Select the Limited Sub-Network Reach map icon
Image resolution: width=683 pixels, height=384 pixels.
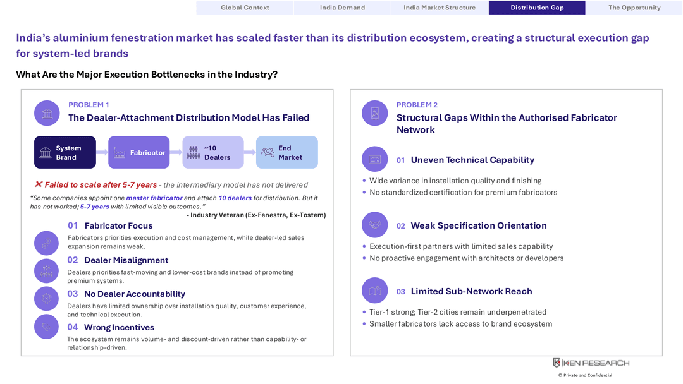(374, 291)
